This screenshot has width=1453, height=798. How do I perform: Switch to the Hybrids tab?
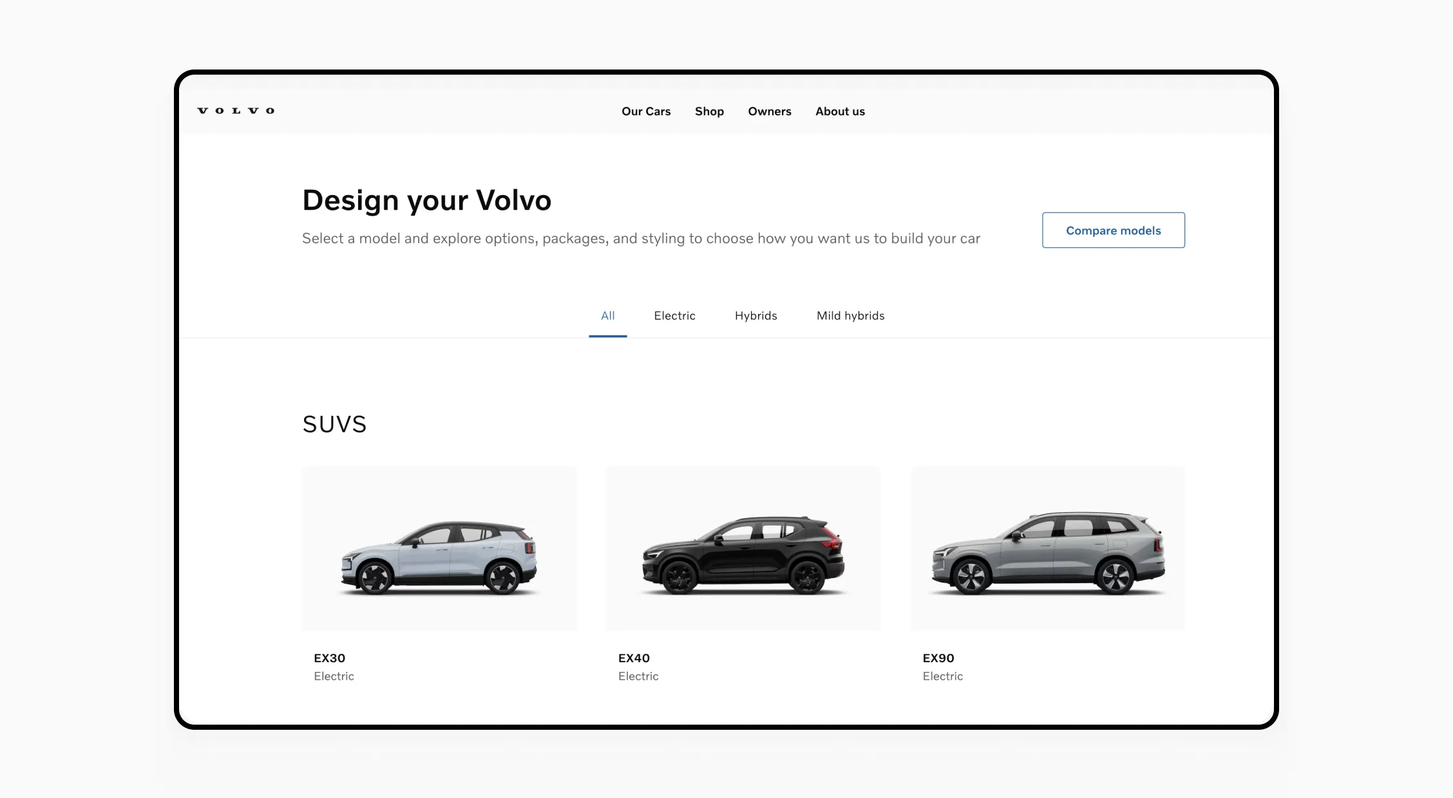pyautogui.click(x=755, y=316)
